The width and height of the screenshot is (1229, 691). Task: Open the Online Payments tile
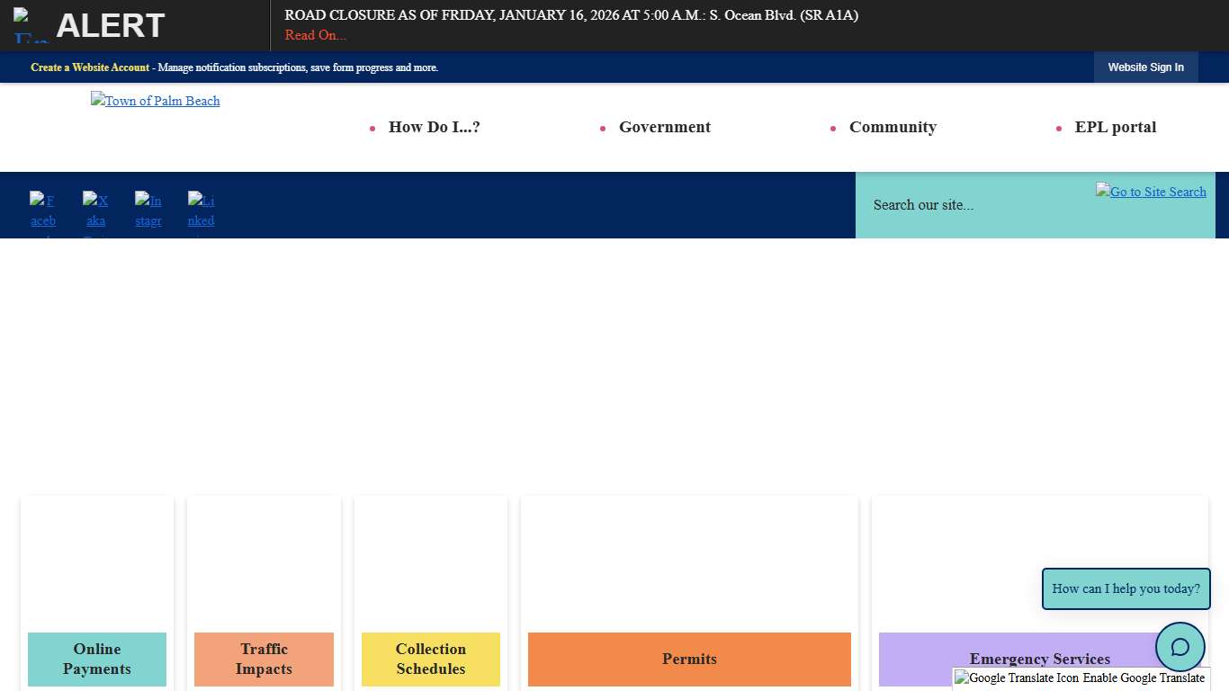(97, 659)
